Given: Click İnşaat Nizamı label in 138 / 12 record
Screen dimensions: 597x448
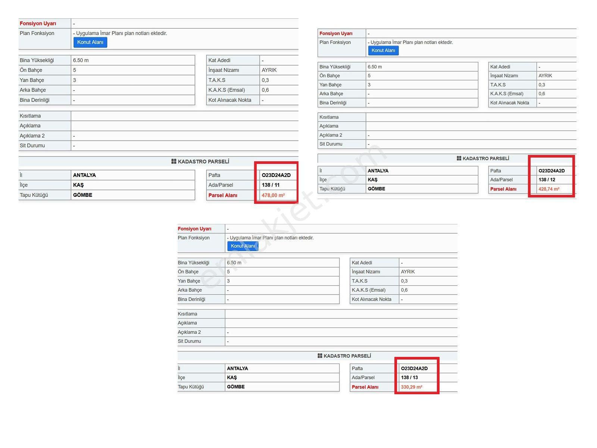Looking at the screenshot, I should tap(504, 75).
